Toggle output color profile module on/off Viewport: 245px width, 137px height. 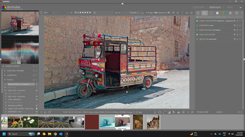[197, 21]
